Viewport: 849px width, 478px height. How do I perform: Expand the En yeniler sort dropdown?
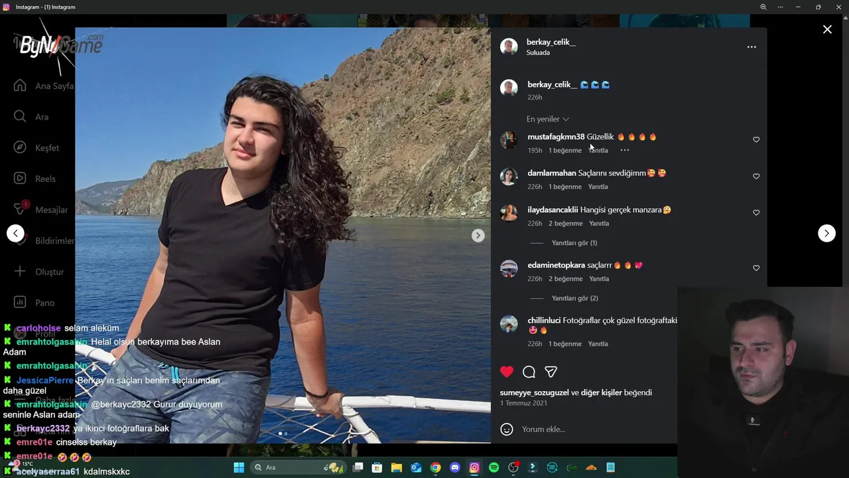(x=547, y=119)
